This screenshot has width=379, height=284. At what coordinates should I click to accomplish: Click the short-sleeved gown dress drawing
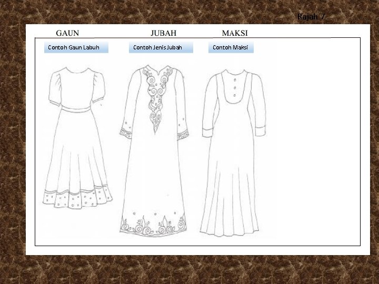pos(77,138)
